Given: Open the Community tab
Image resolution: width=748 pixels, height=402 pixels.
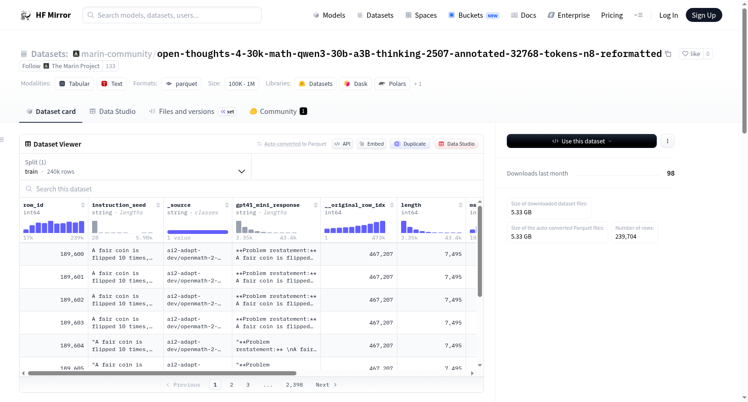Looking at the screenshot, I should click(x=278, y=111).
